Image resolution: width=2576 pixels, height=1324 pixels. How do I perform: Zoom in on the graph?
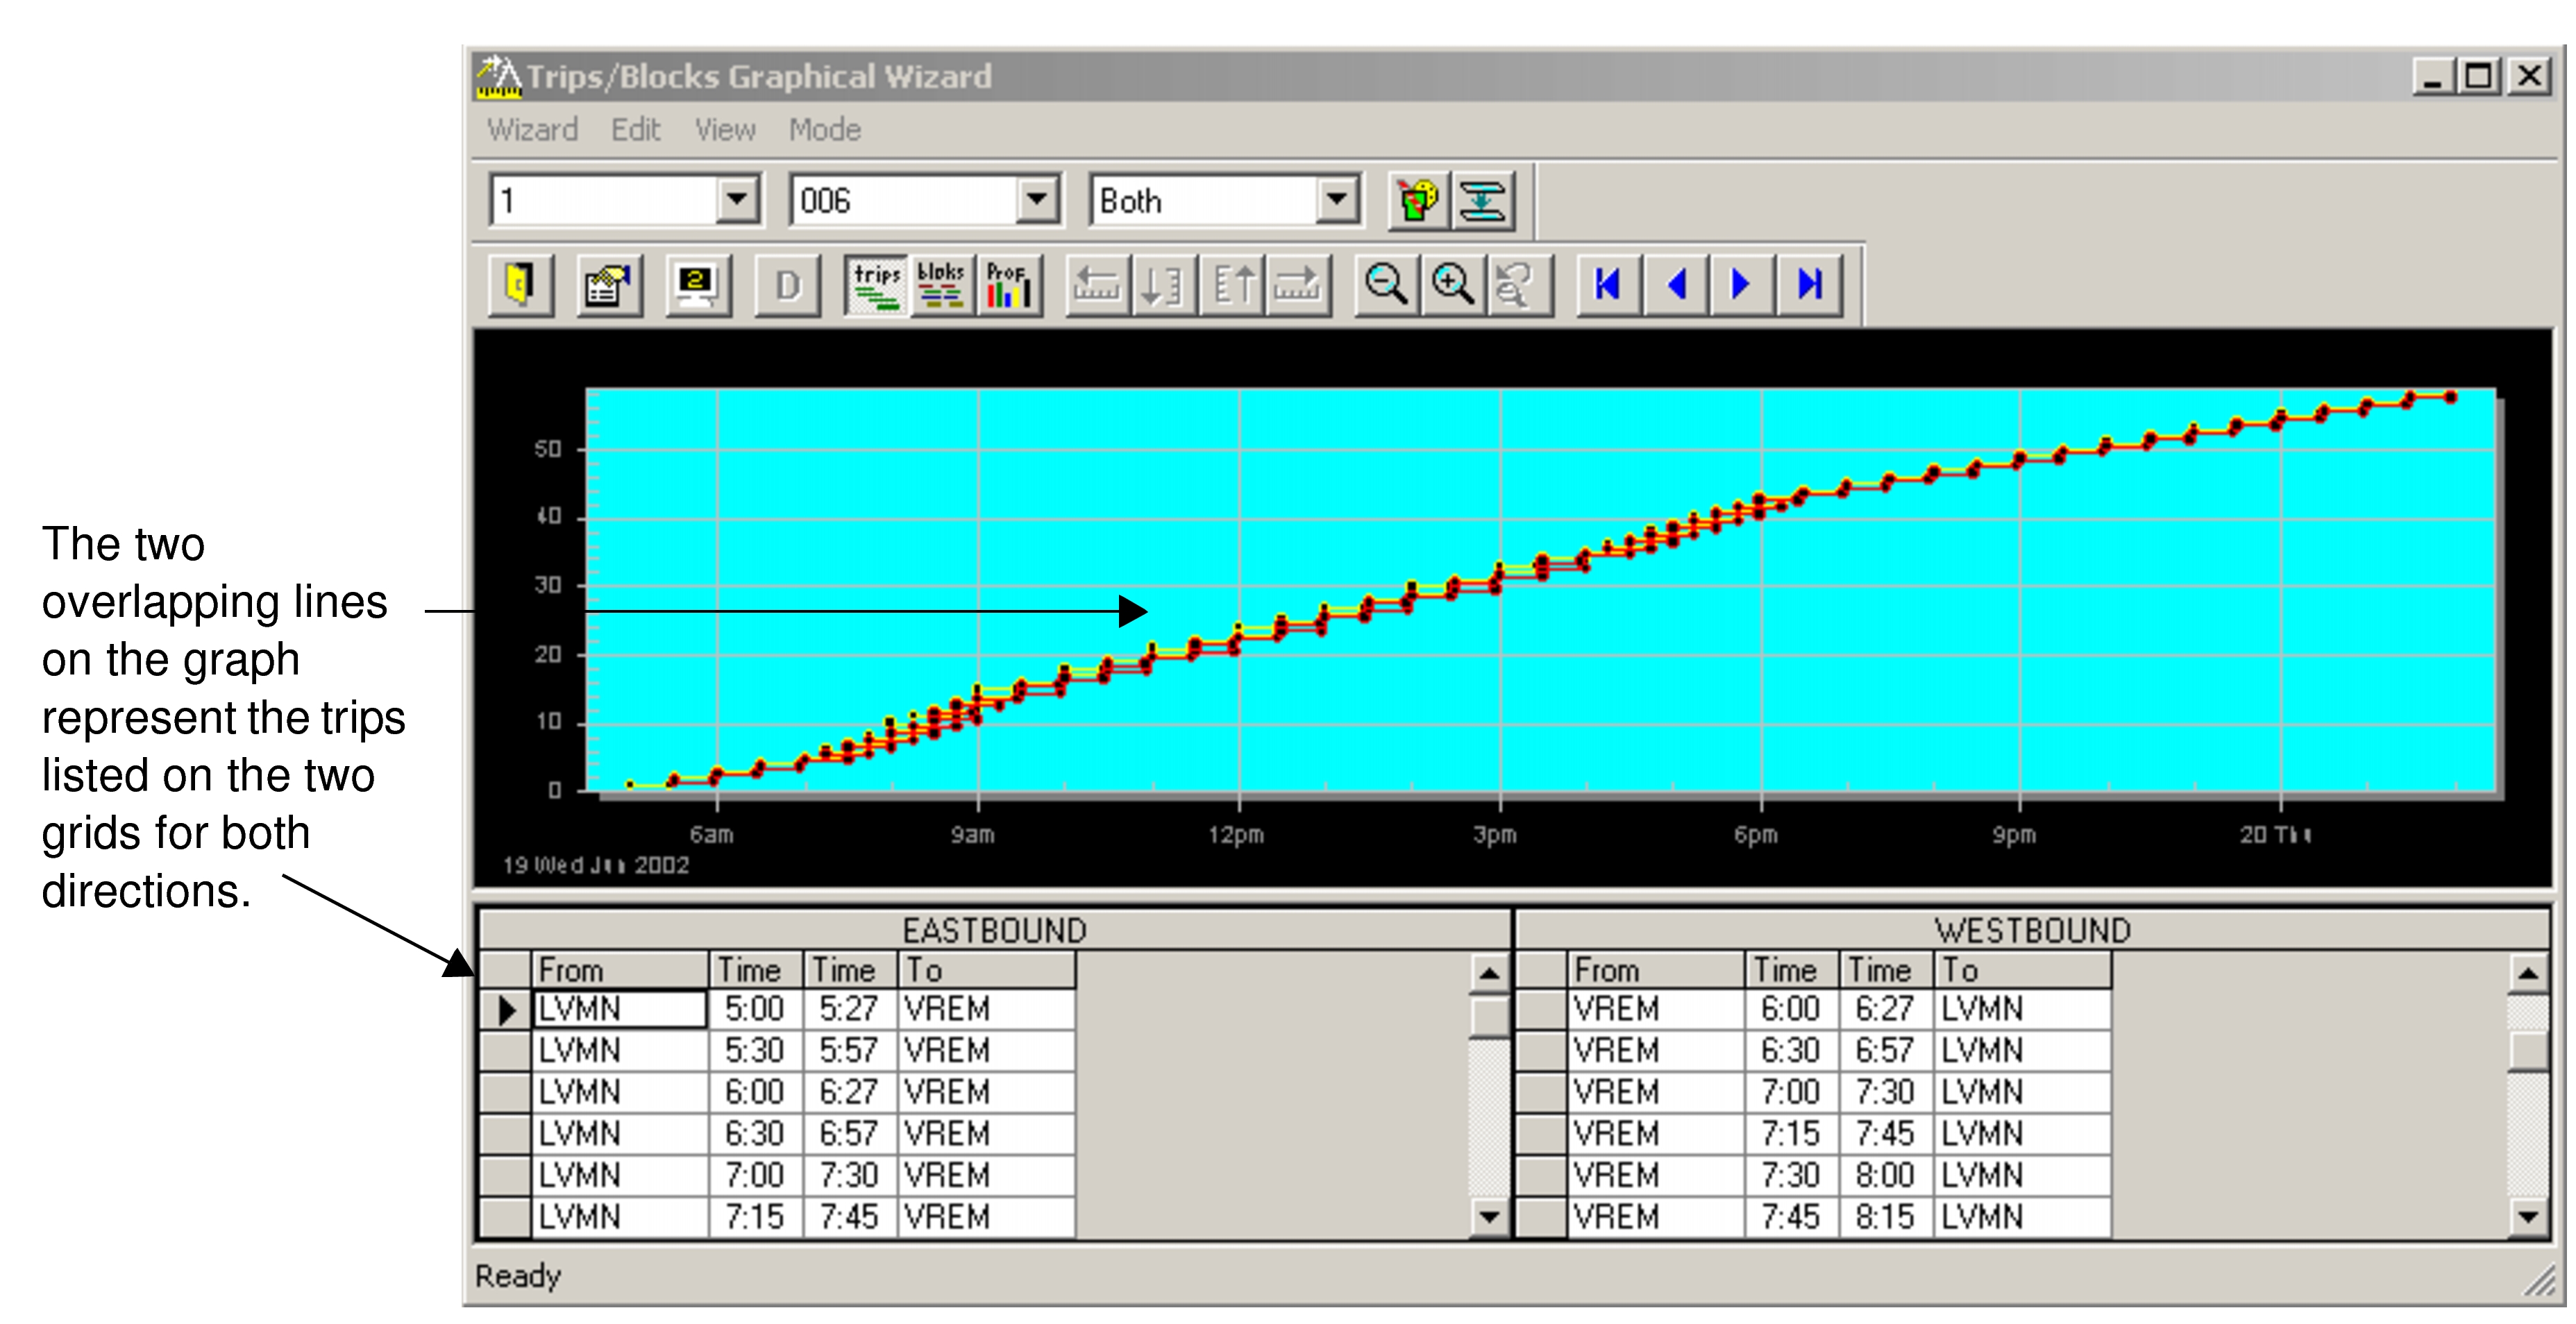click(1451, 287)
